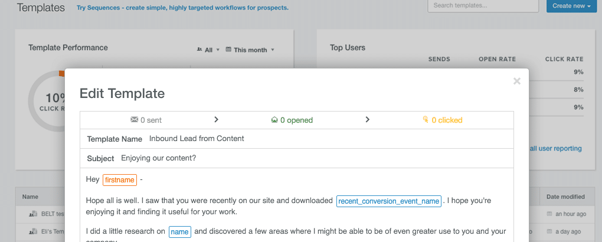Select the blue name token in the body
602x242 pixels.
pos(179,232)
